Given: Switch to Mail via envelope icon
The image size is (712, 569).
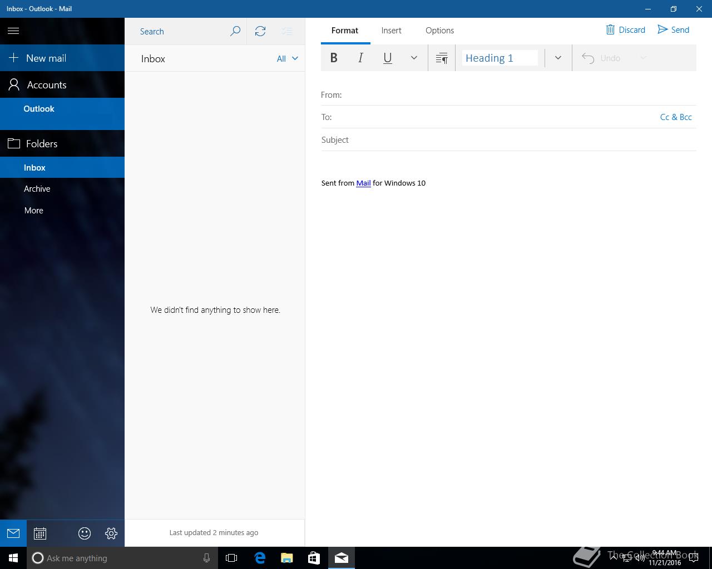Looking at the screenshot, I should point(13,533).
